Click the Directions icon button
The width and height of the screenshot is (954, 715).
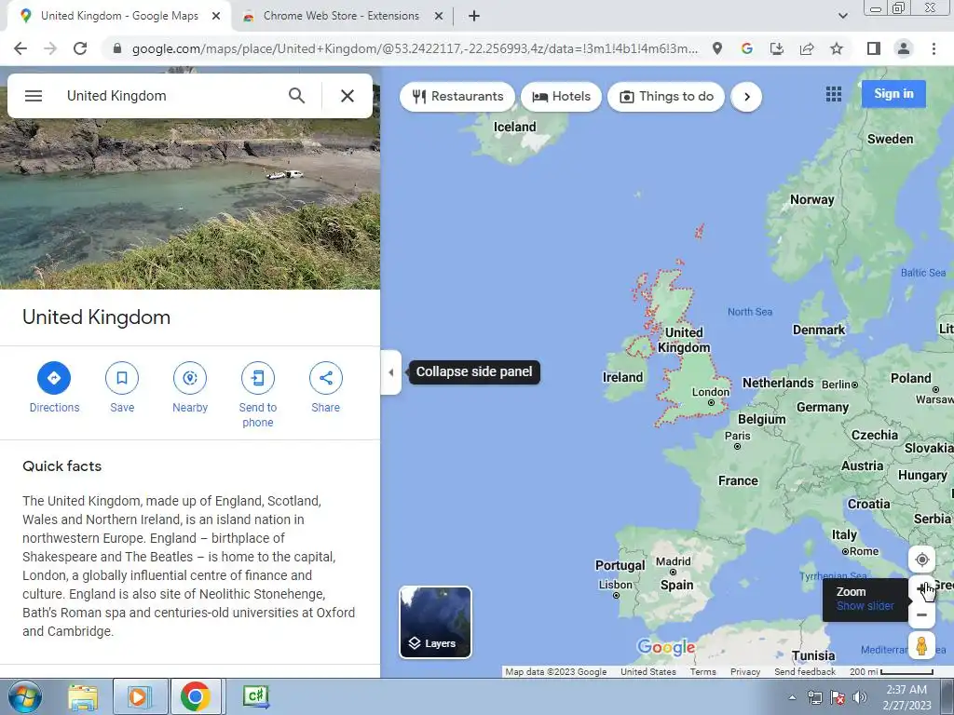point(54,378)
